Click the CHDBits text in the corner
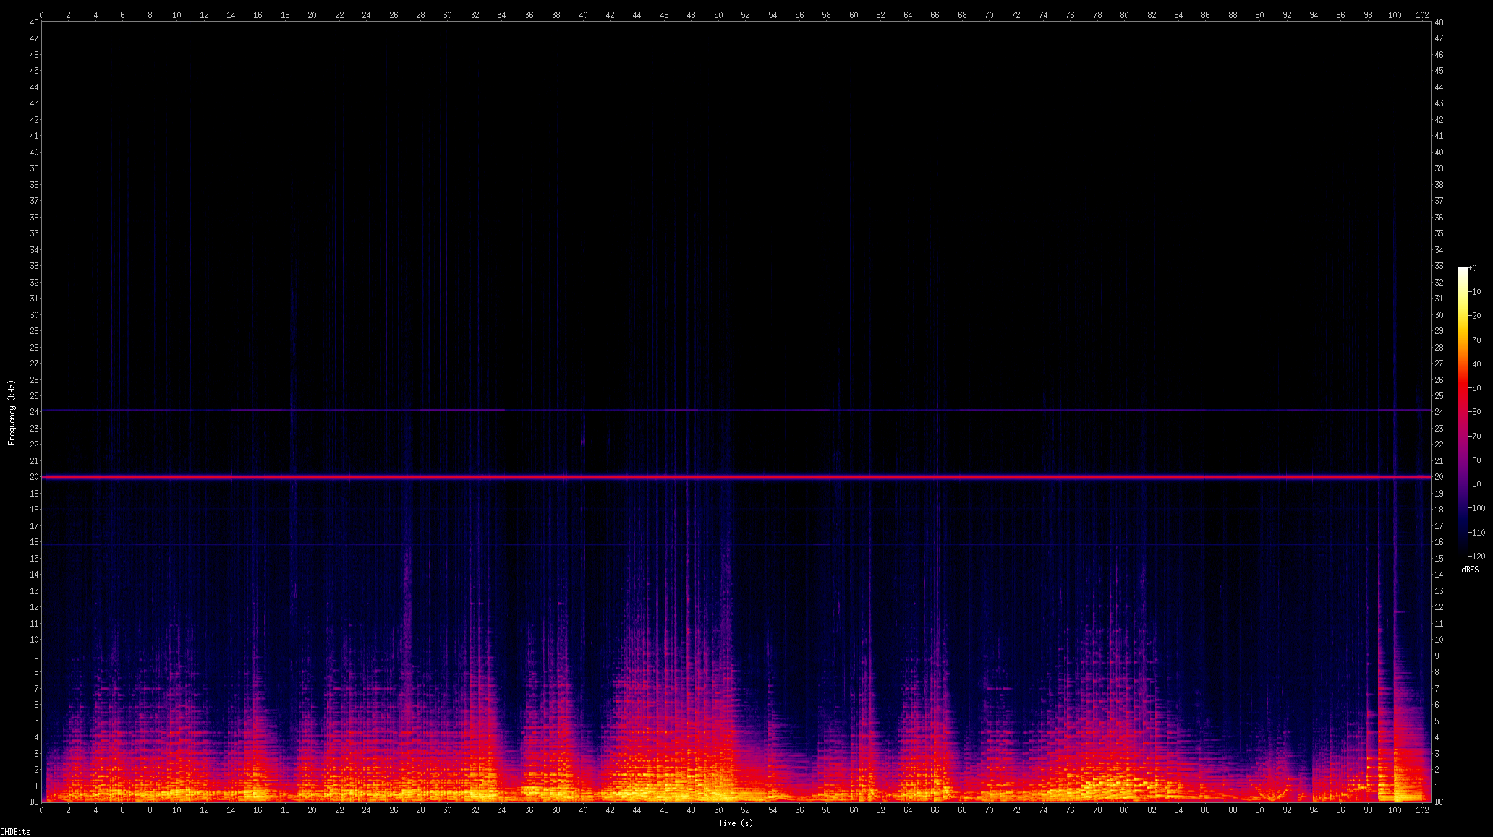 15,832
